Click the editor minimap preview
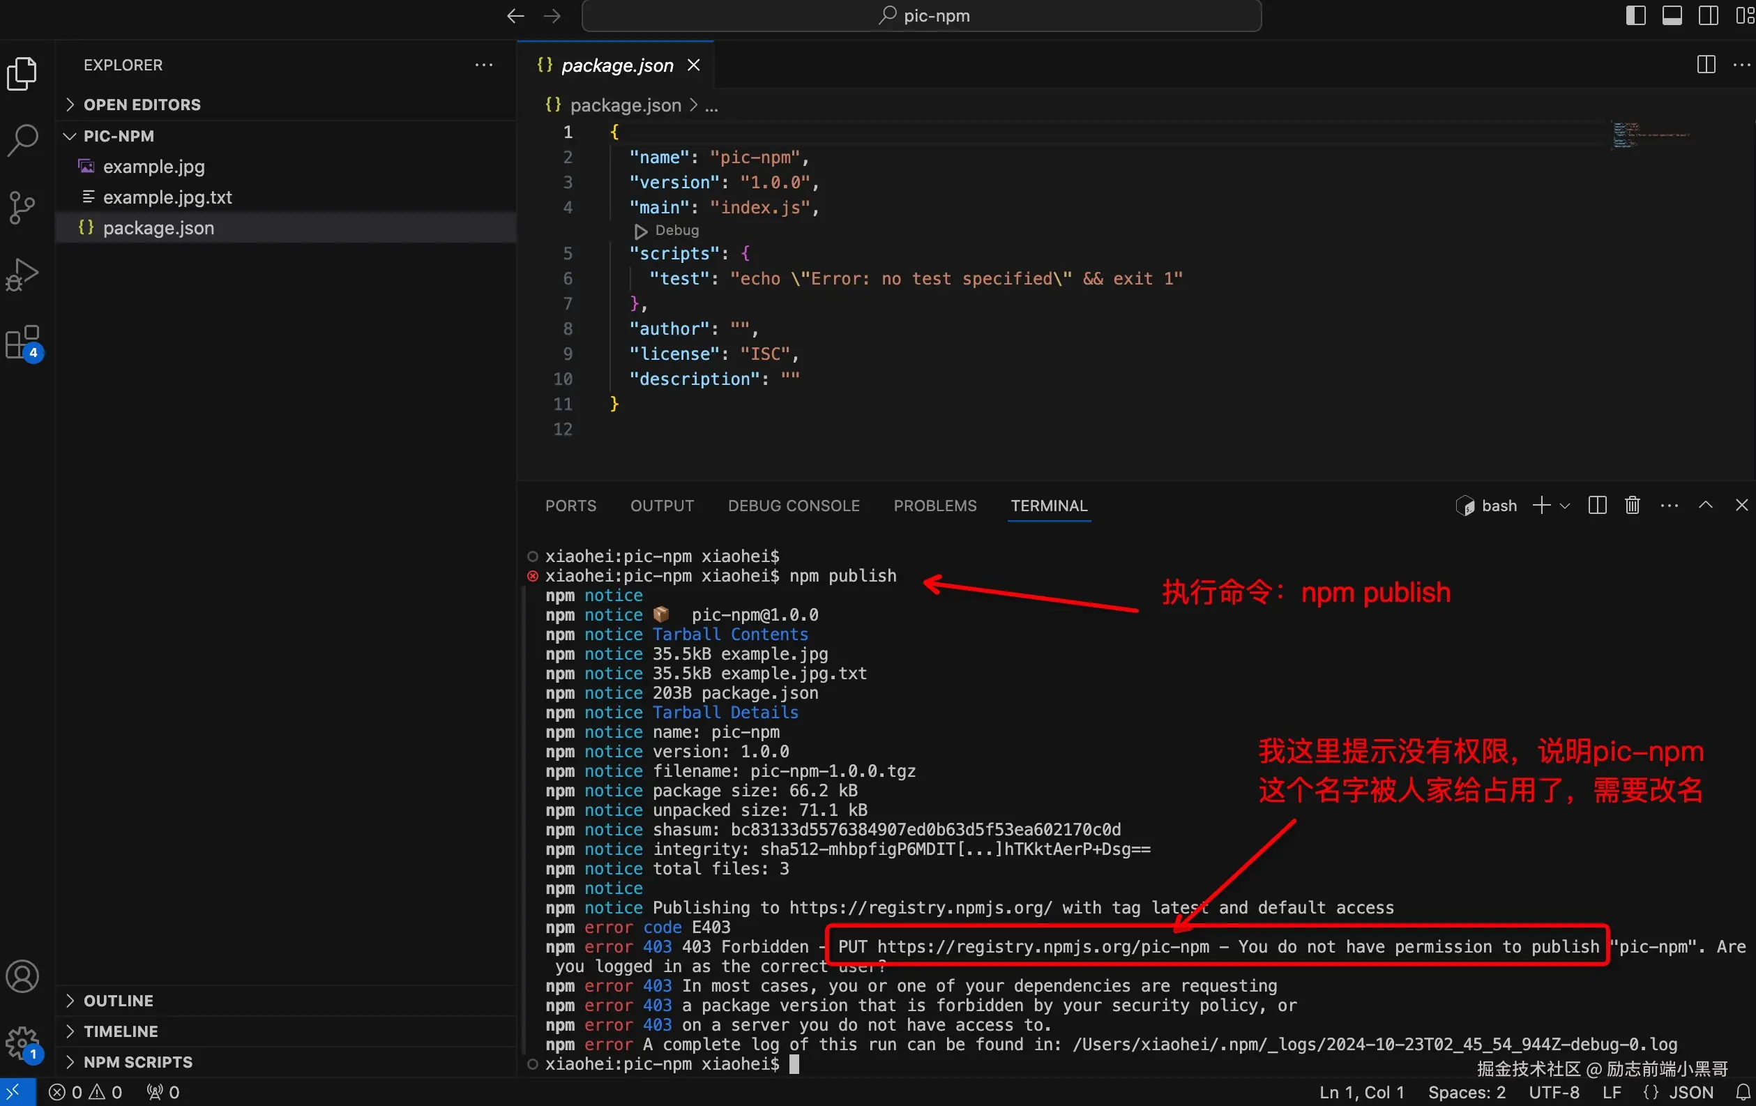Viewport: 1756px width, 1106px height. tap(1648, 135)
